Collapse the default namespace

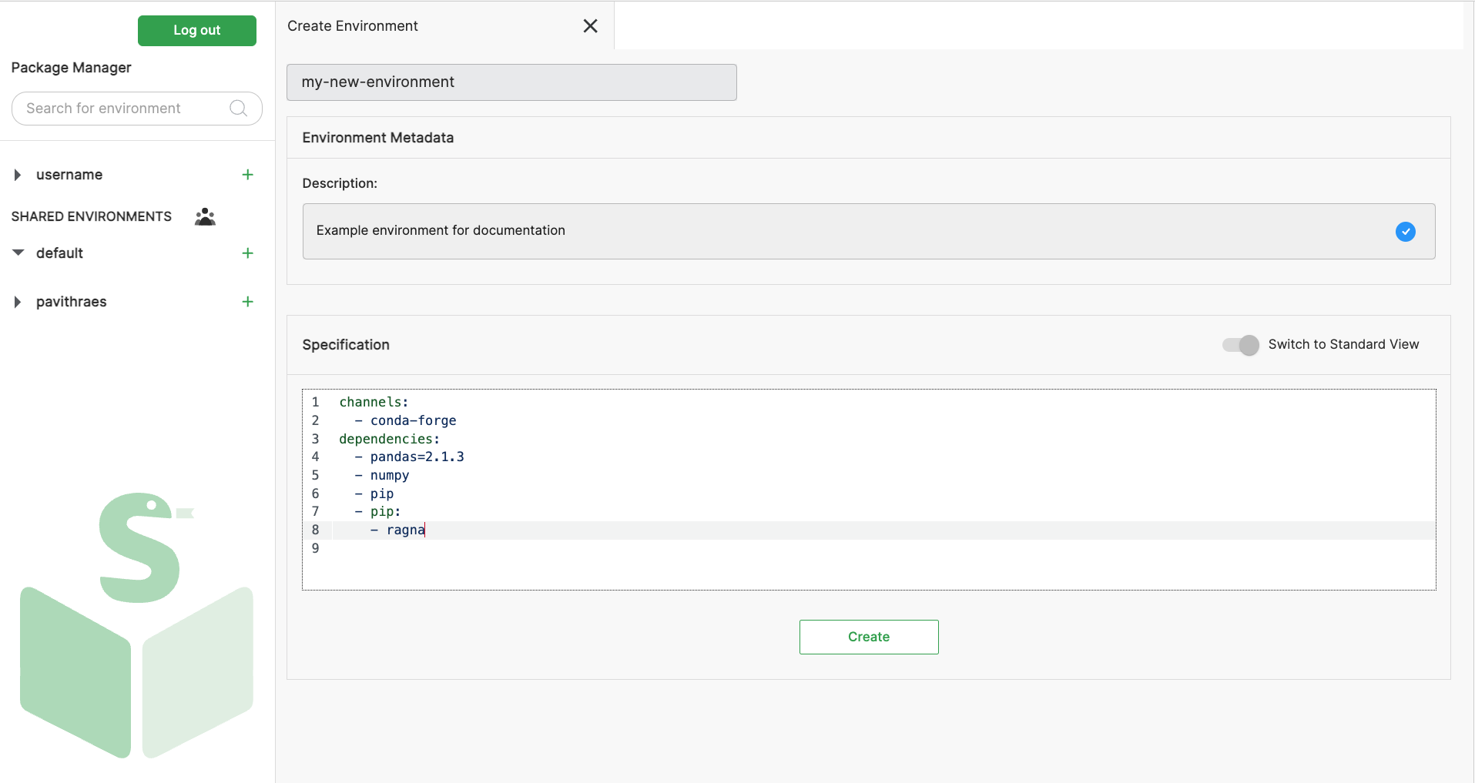click(x=18, y=253)
